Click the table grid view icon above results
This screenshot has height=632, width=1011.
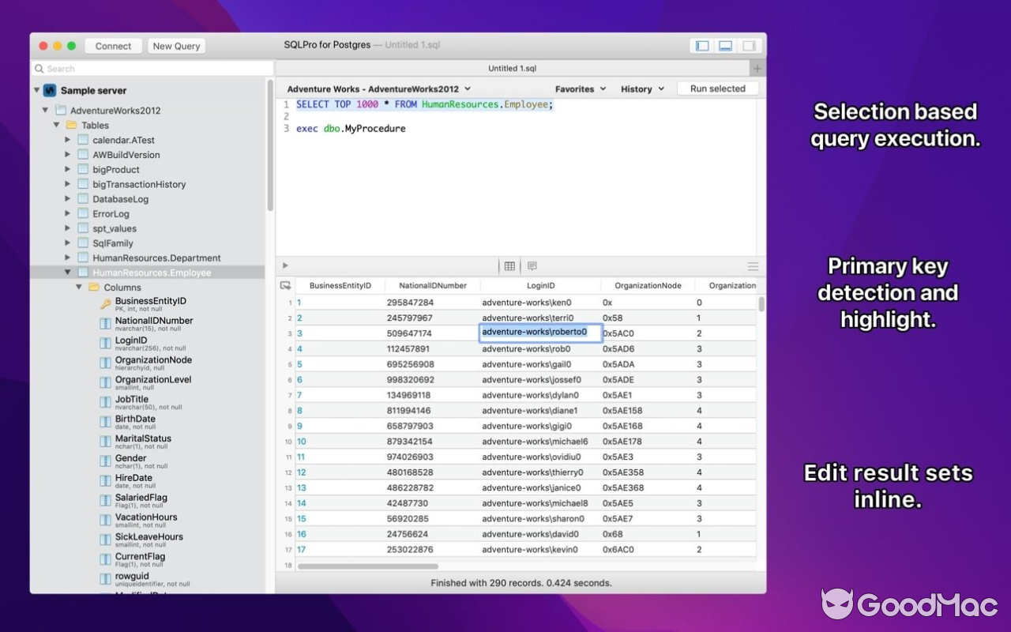coord(509,266)
